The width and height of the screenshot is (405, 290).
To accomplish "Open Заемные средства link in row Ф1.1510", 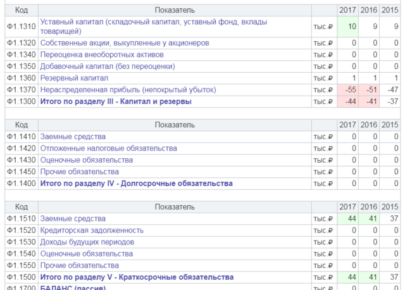I will 73,218.
